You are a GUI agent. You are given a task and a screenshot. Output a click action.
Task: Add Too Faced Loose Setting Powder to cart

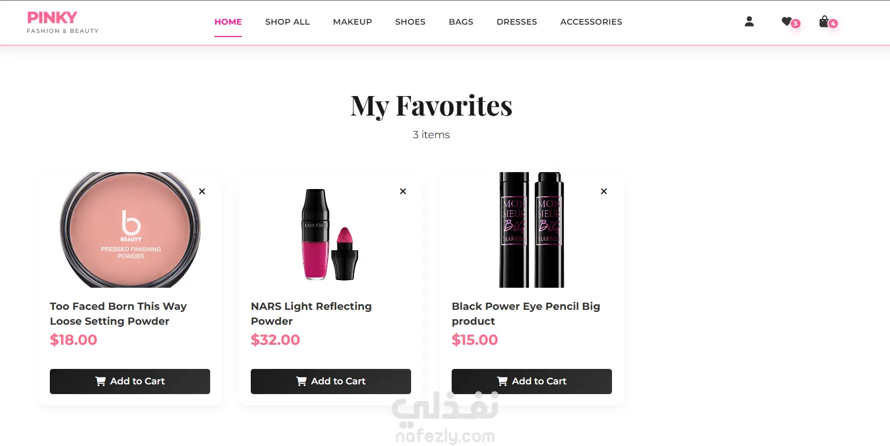click(x=130, y=381)
